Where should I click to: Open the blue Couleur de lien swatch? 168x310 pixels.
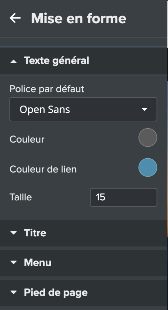point(148,167)
